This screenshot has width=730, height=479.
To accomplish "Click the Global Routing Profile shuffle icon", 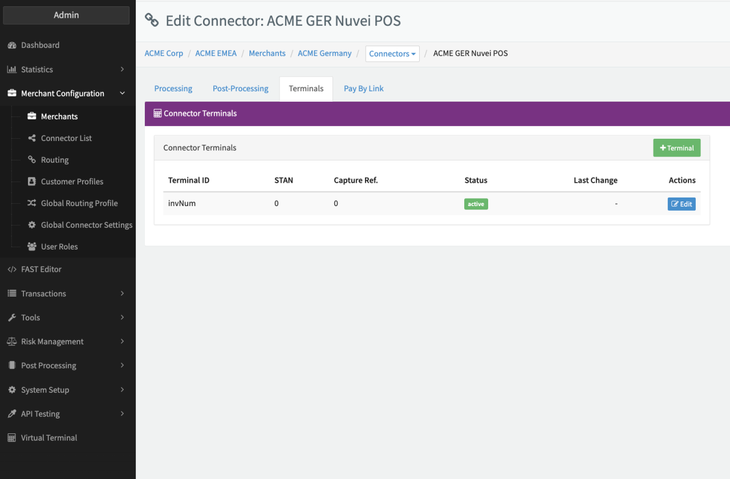I will pos(32,203).
